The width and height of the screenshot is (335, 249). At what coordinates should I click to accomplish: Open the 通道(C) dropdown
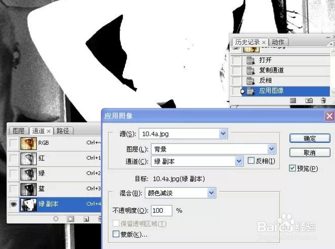point(239,161)
